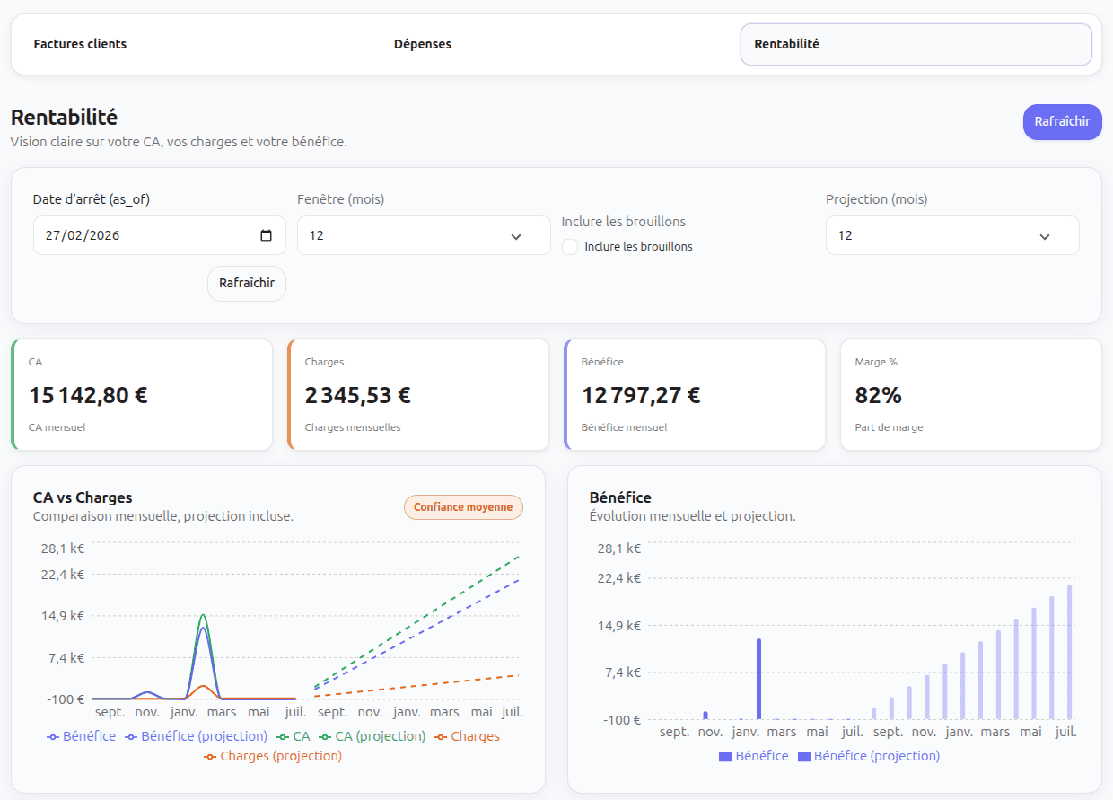Switch to the Factures clients tab
1113x800 pixels.
[80, 43]
